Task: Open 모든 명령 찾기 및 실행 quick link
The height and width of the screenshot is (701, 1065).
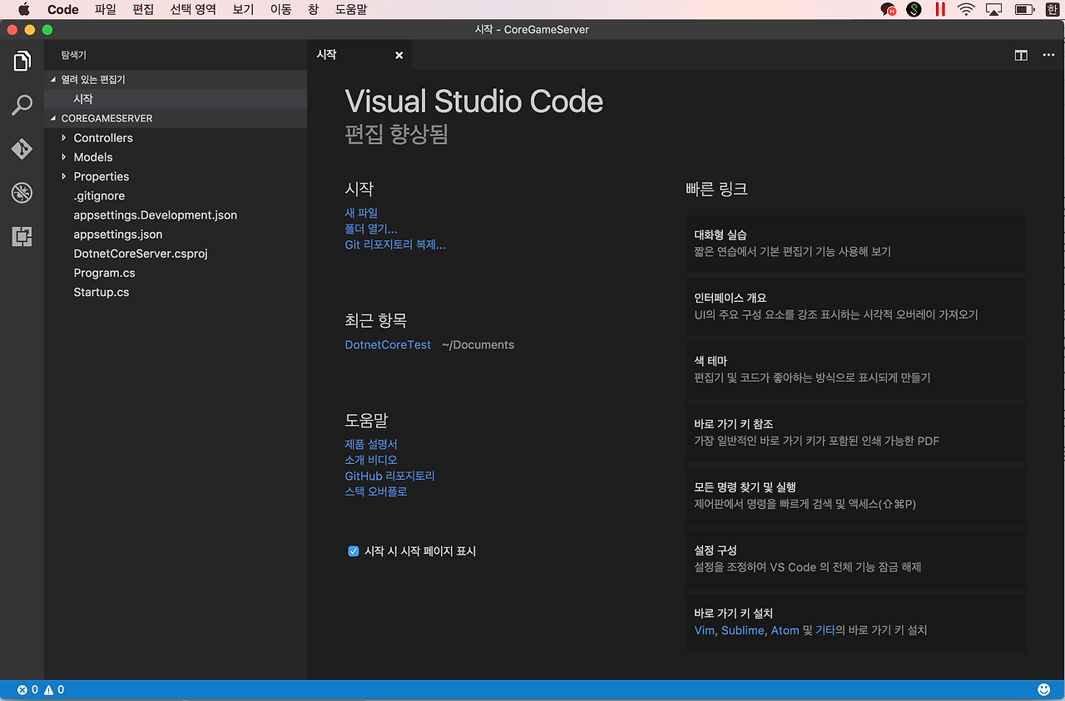Action: 856,496
